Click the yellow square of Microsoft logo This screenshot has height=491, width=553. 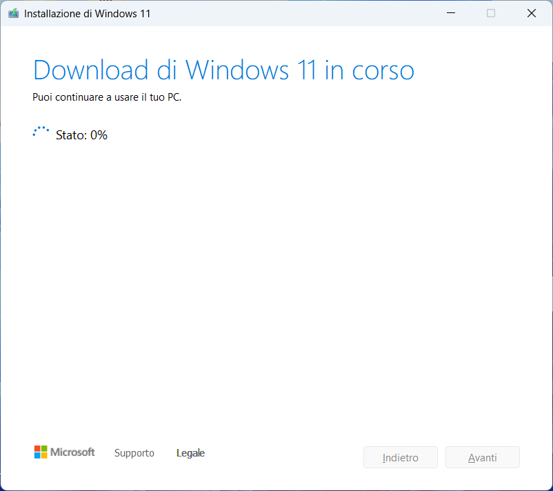pos(45,456)
